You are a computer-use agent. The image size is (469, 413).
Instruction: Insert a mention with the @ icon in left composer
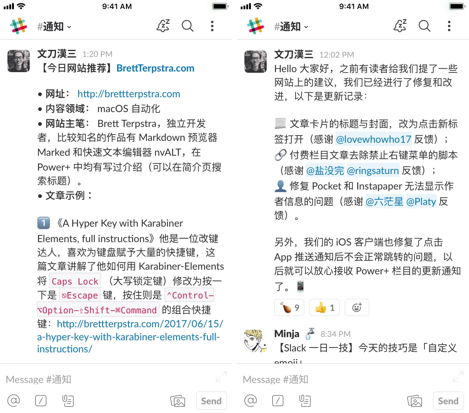(14, 401)
